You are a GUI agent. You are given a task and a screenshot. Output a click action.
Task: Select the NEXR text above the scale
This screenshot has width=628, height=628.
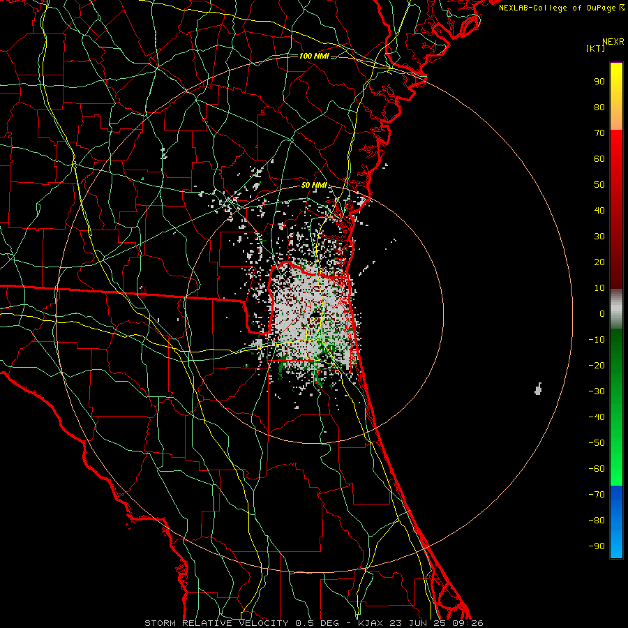pos(613,42)
